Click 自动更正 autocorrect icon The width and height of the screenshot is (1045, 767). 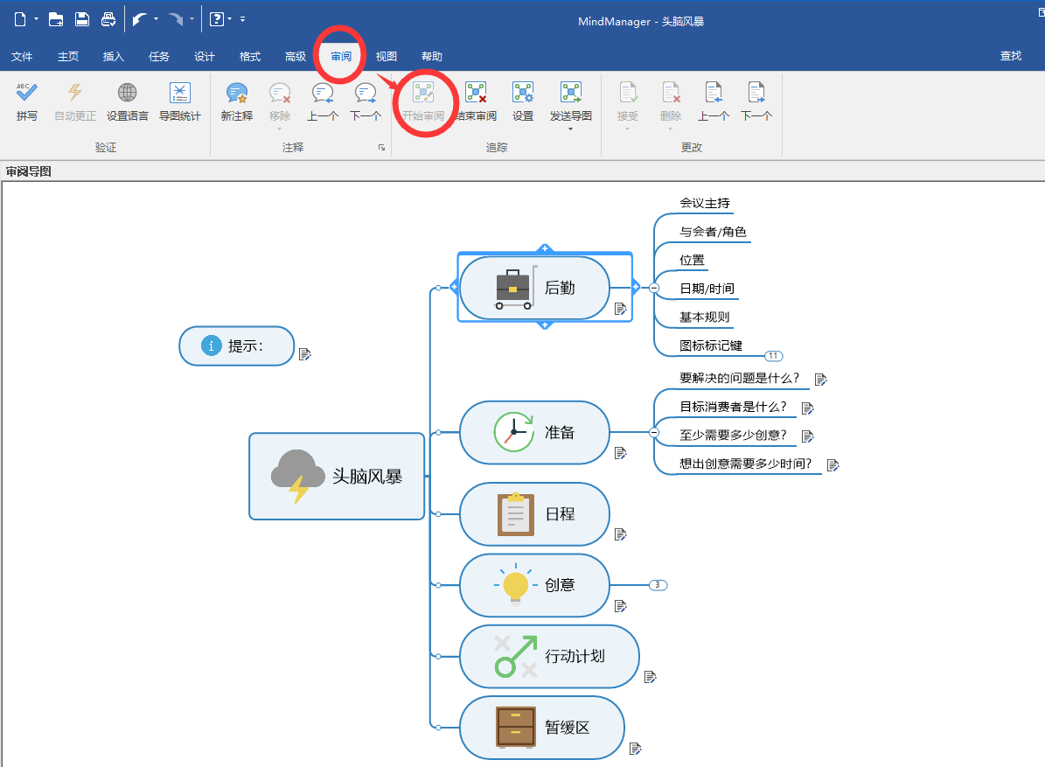point(75,101)
